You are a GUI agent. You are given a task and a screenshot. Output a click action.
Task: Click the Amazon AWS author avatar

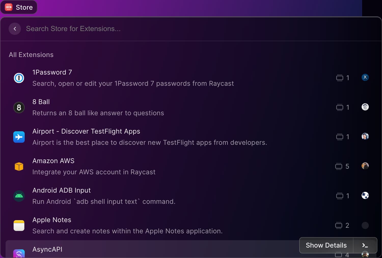click(x=365, y=166)
